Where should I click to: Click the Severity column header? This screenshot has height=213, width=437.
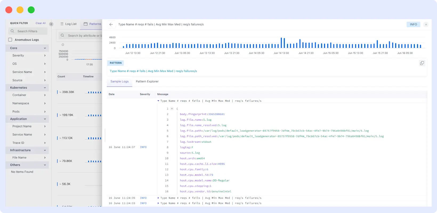pyautogui.click(x=145, y=94)
